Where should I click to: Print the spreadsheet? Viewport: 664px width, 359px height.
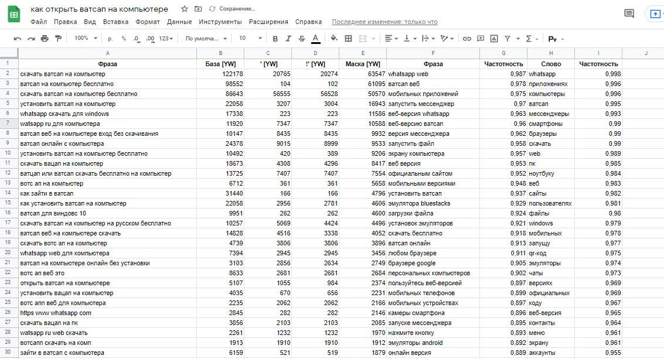coord(45,39)
